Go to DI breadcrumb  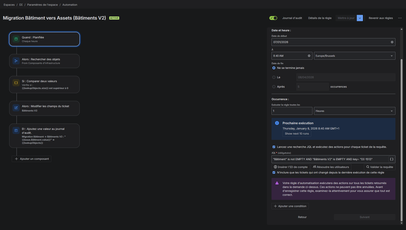(x=21, y=4)
